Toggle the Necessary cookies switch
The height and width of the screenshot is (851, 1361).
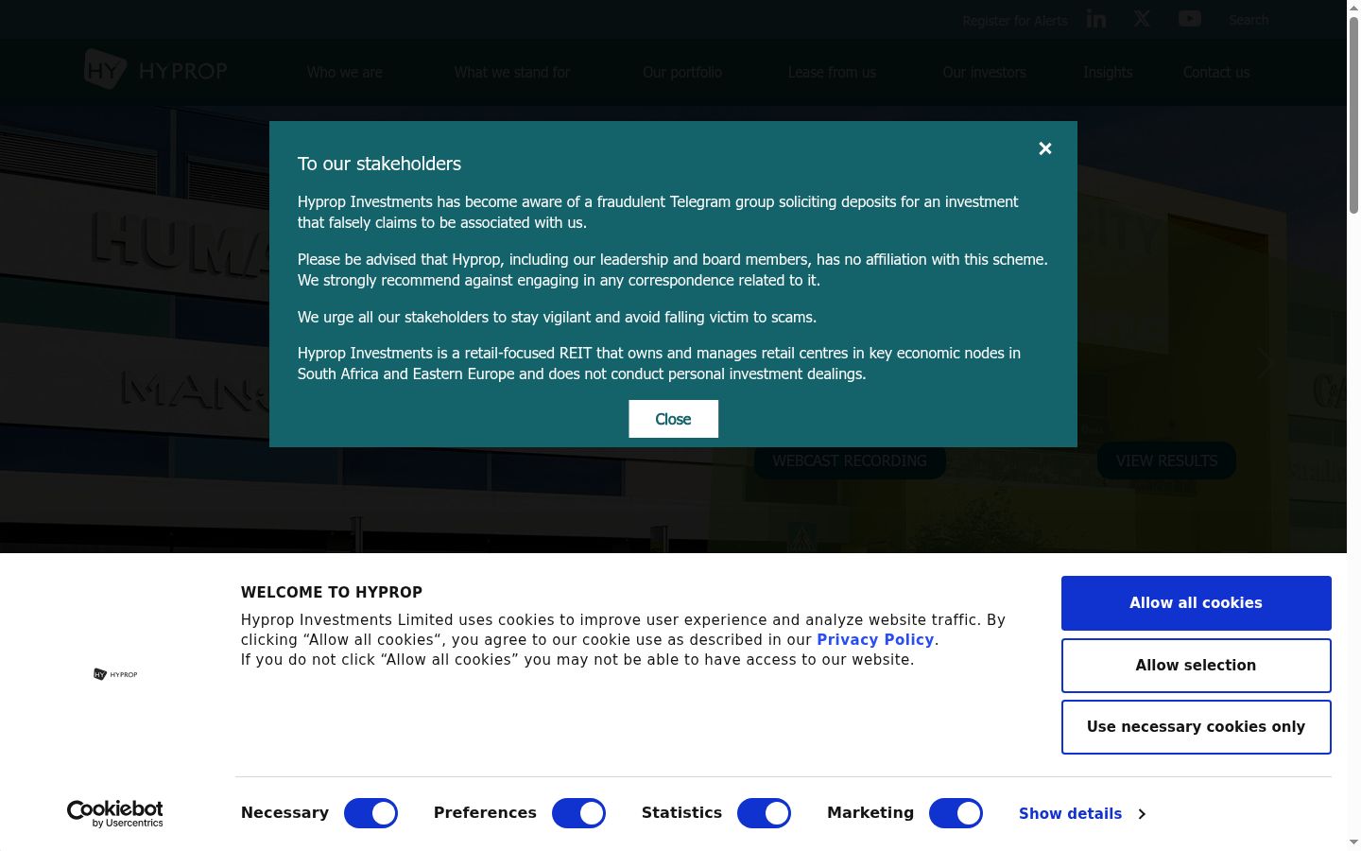click(x=370, y=813)
